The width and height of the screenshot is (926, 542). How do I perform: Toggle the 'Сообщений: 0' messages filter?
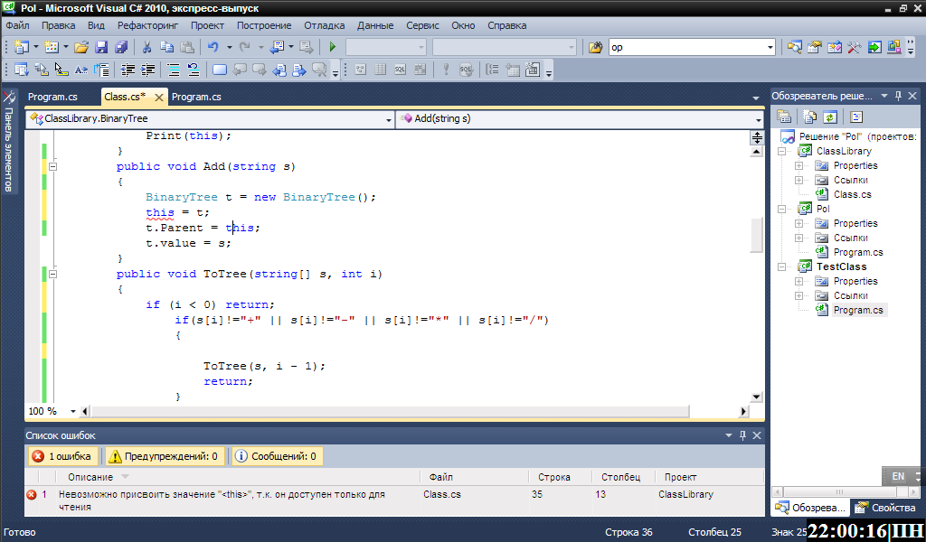pos(276,456)
